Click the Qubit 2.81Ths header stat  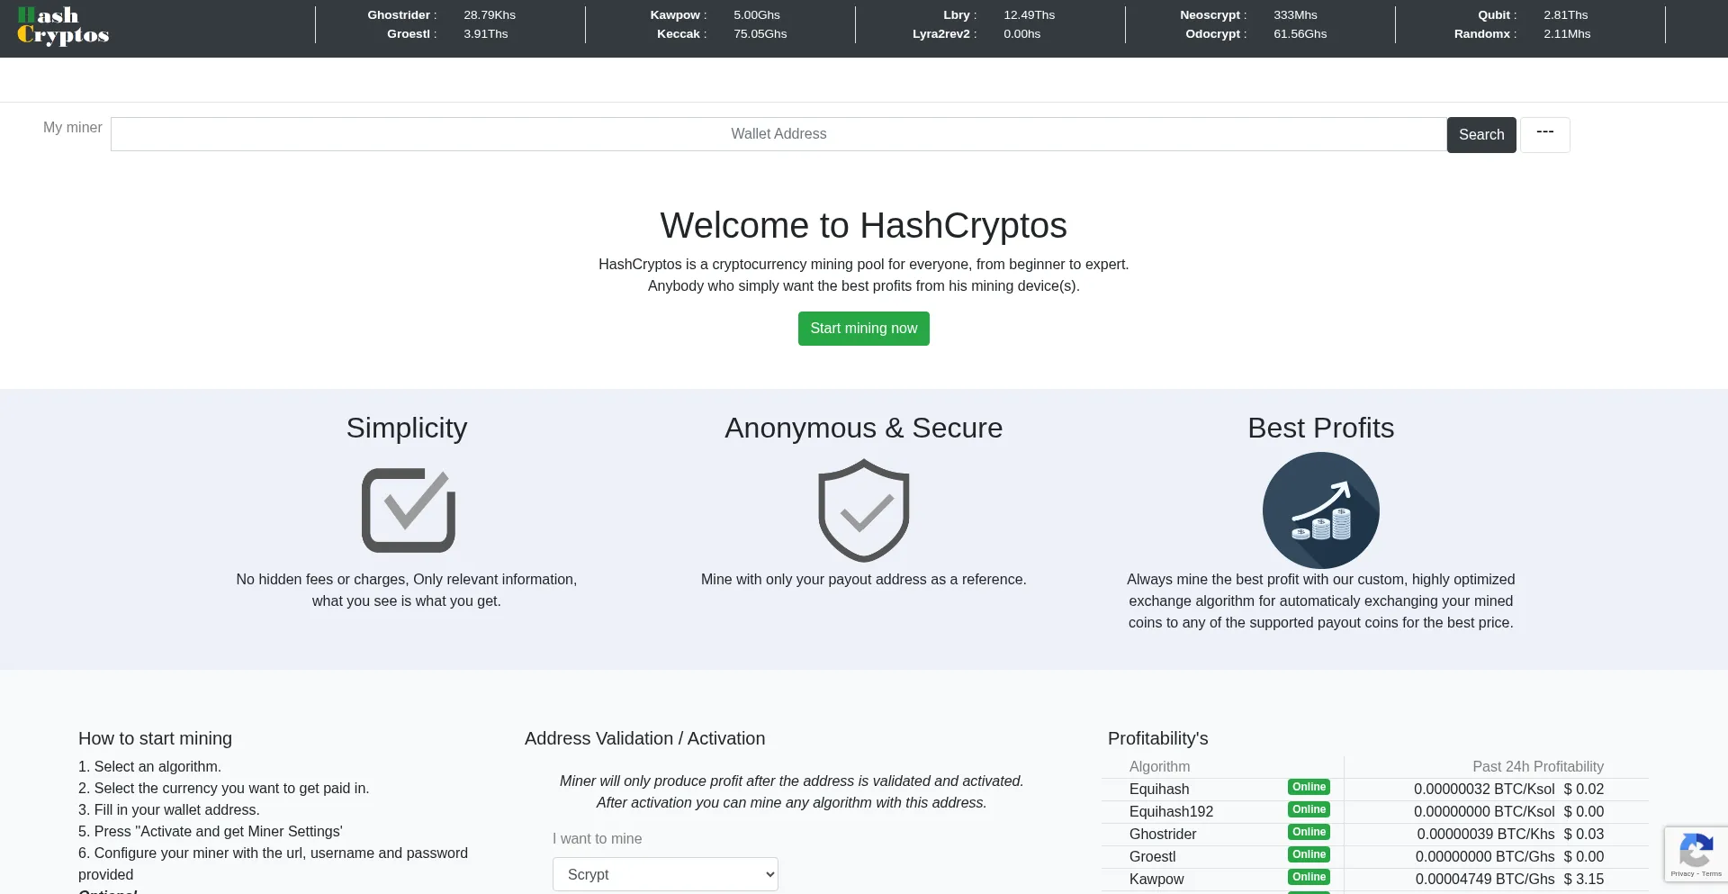pos(1532,15)
